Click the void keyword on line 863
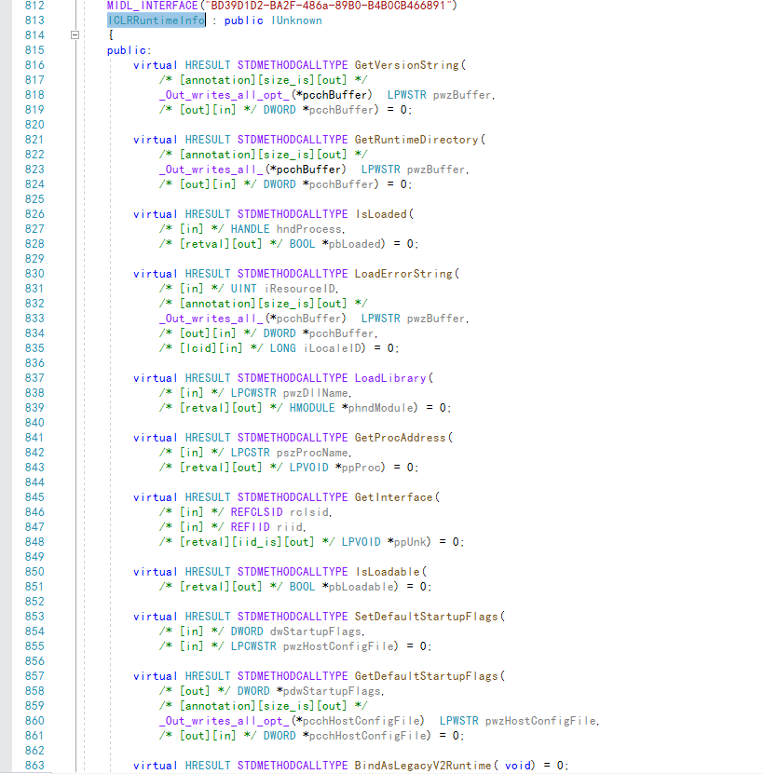The image size is (764, 774). 518,766
